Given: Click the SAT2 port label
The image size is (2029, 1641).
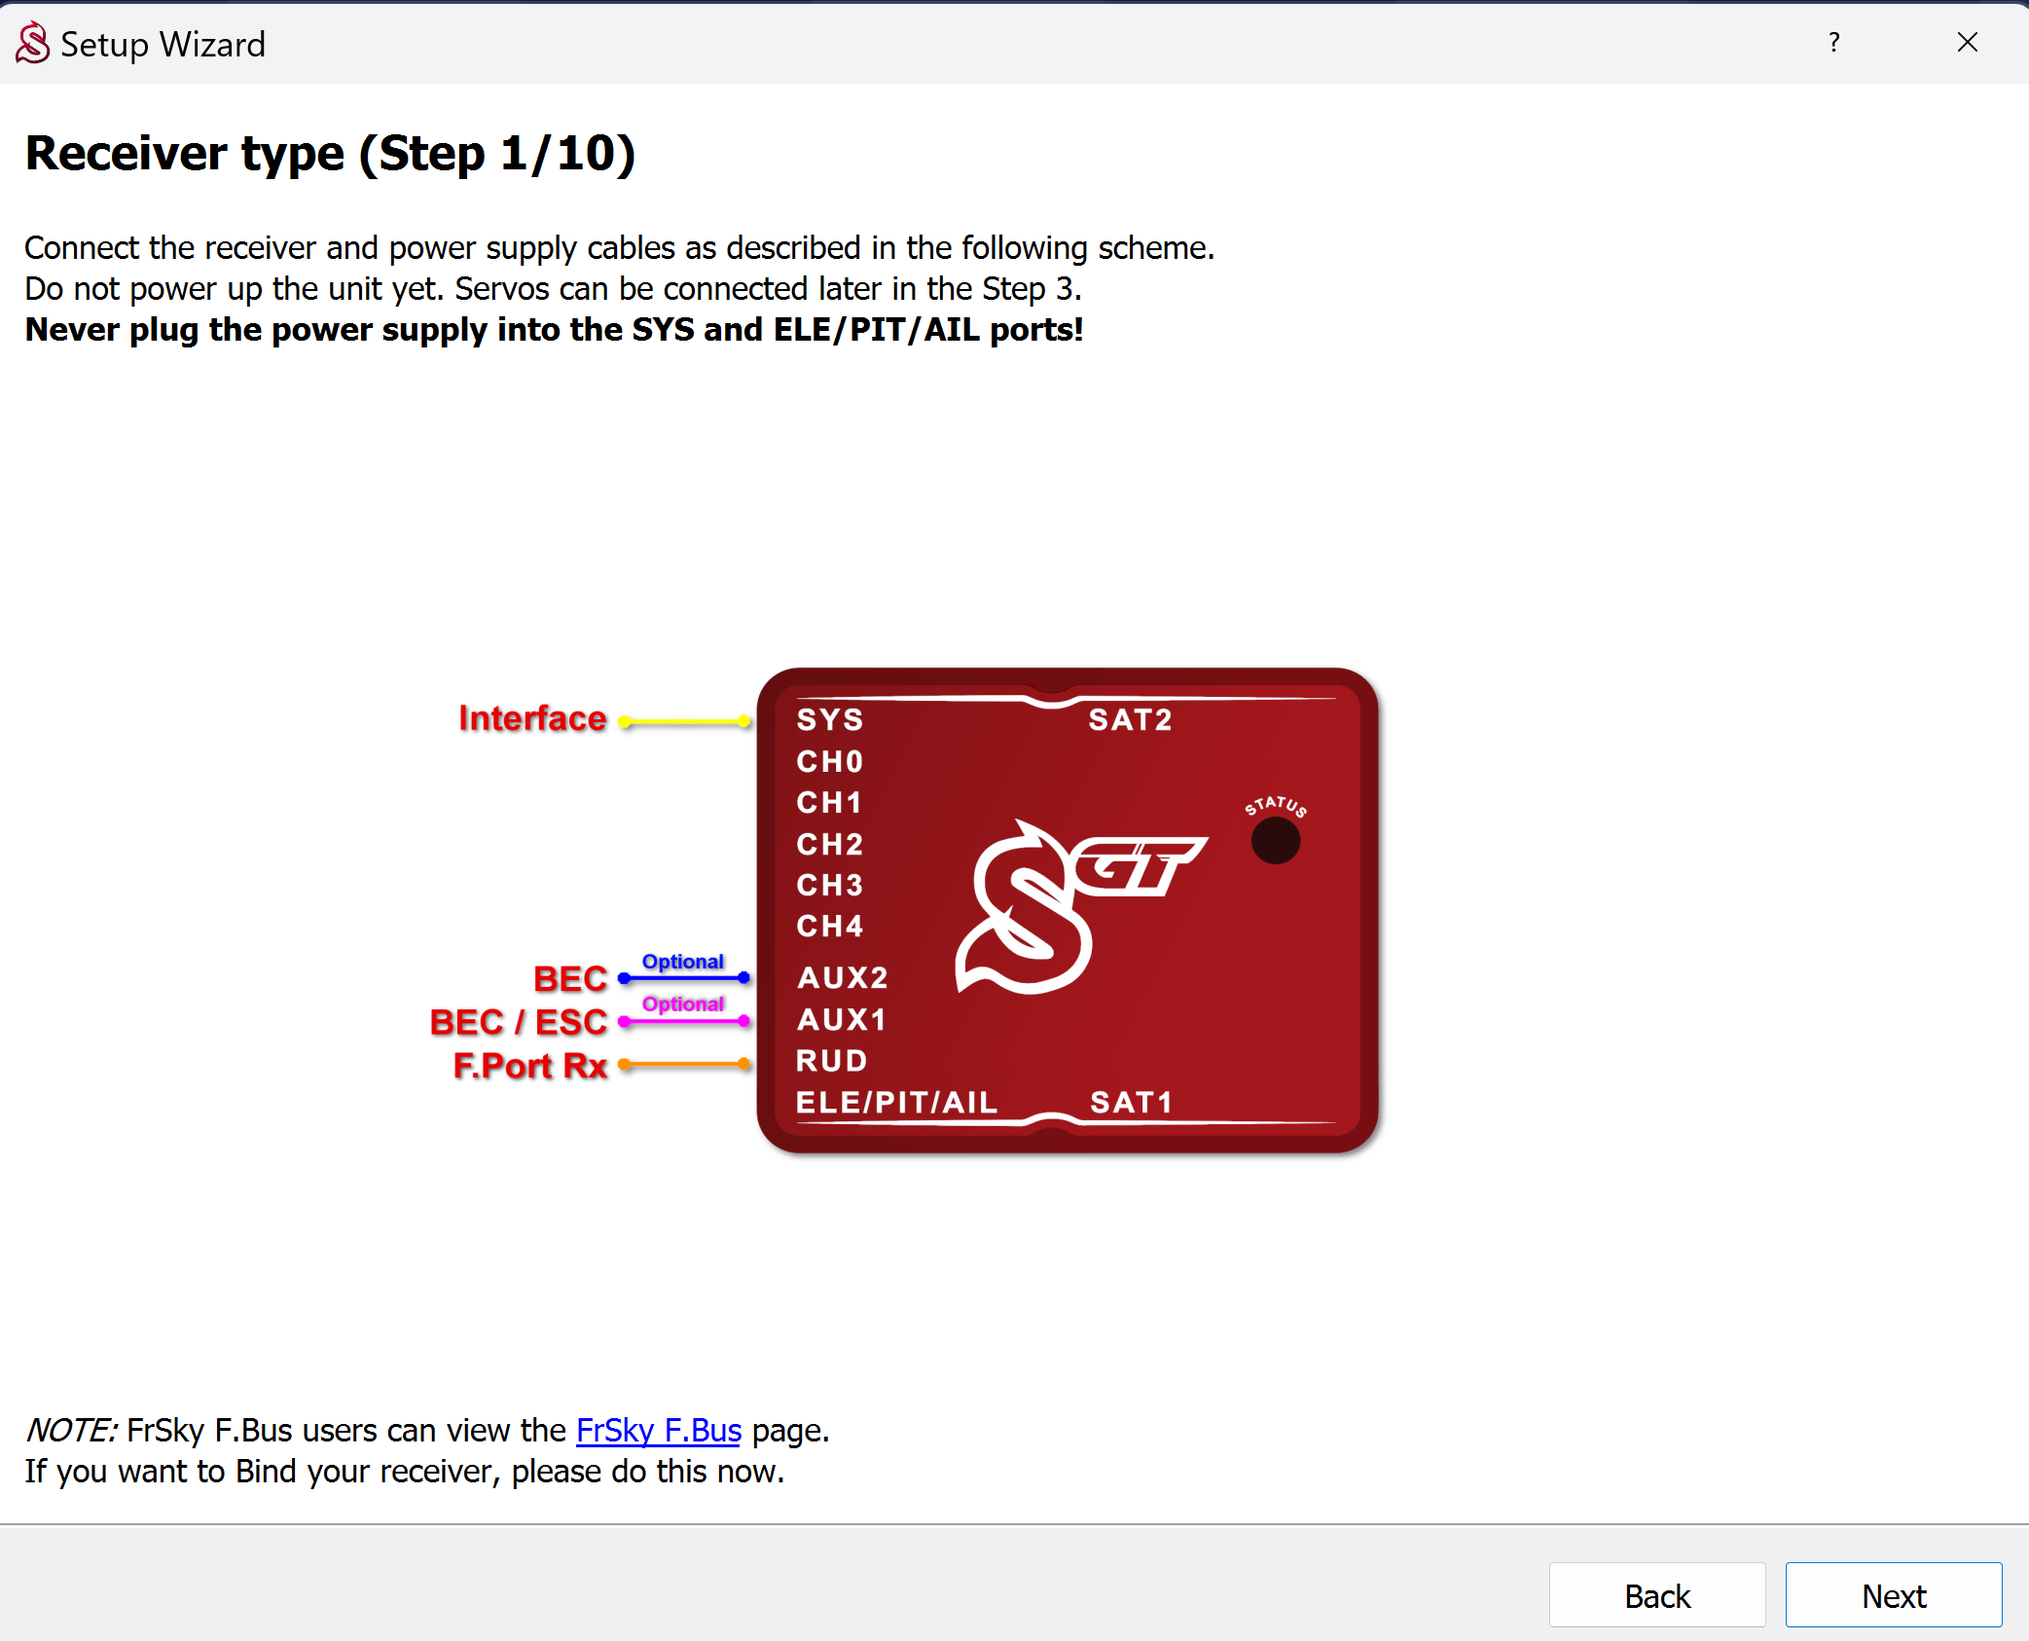Looking at the screenshot, I should pyautogui.click(x=1130, y=719).
